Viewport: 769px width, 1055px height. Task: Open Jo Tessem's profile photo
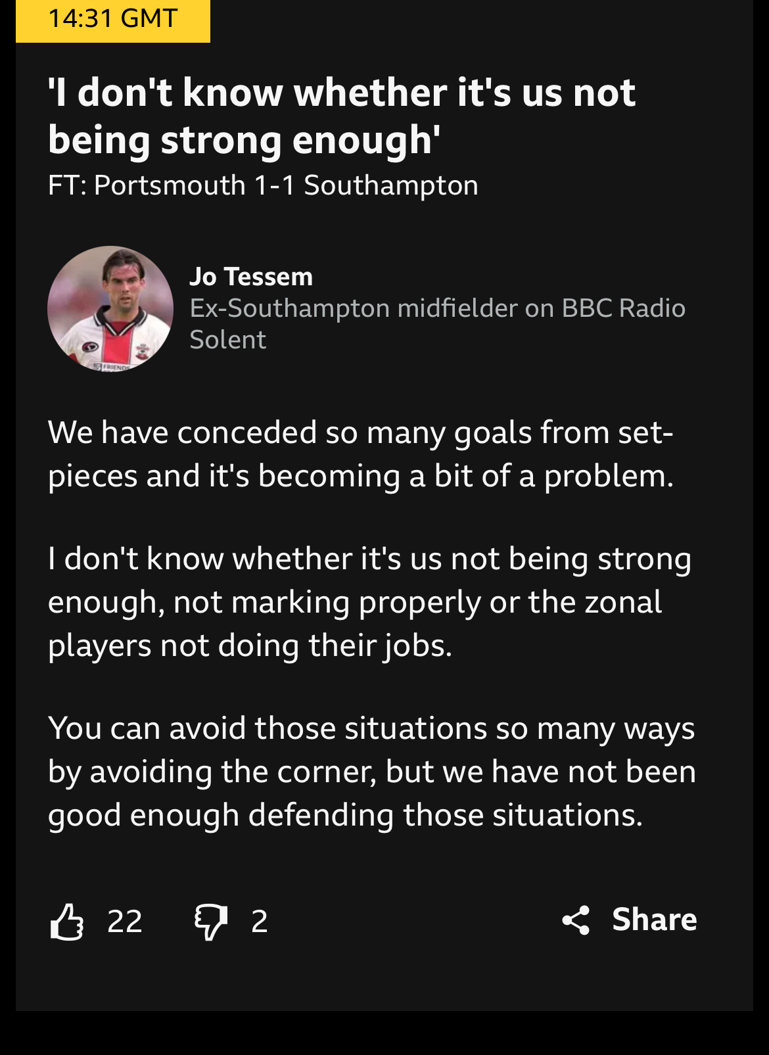pos(110,308)
